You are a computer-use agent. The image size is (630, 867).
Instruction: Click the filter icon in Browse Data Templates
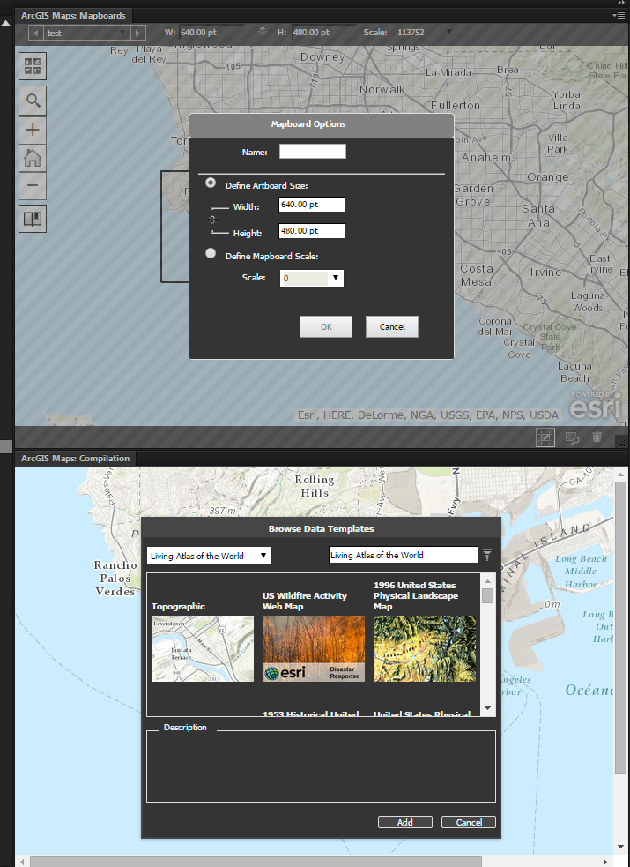click(x=487, y=555)
